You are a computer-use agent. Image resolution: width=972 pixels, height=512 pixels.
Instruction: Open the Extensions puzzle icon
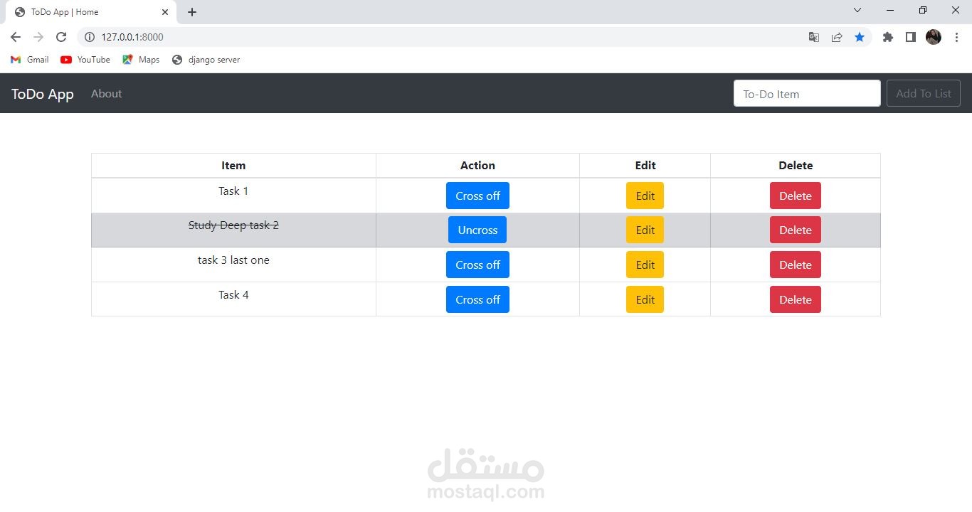coord(888,37)
